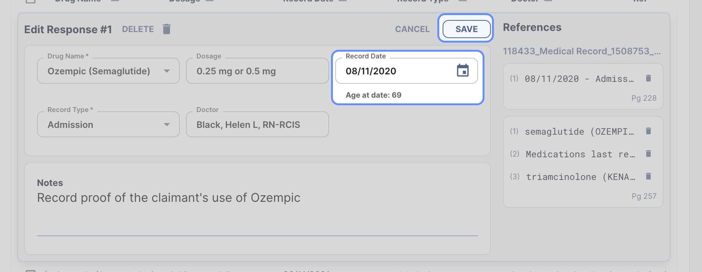Click the trash icon next to DELETE

(167, 29)
